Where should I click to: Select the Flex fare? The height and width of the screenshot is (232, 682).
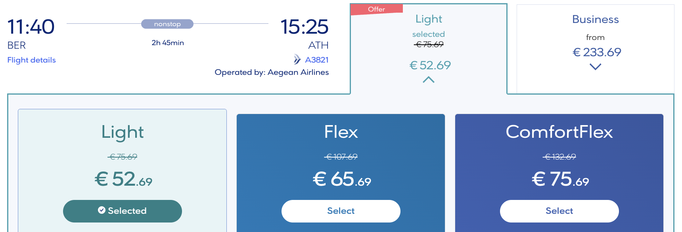tap(341, 211)
